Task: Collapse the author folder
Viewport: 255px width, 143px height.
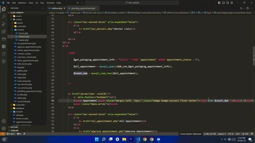Action: [19, 19]
